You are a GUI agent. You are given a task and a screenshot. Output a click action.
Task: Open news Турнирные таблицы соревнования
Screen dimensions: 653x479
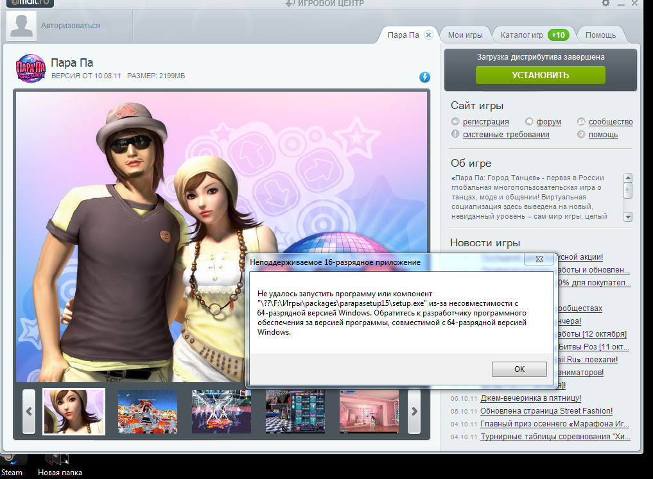(555, 437)
